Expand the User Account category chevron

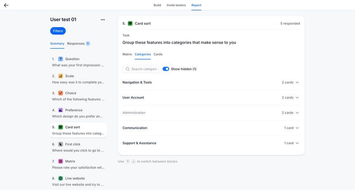[x=297, y=98]
